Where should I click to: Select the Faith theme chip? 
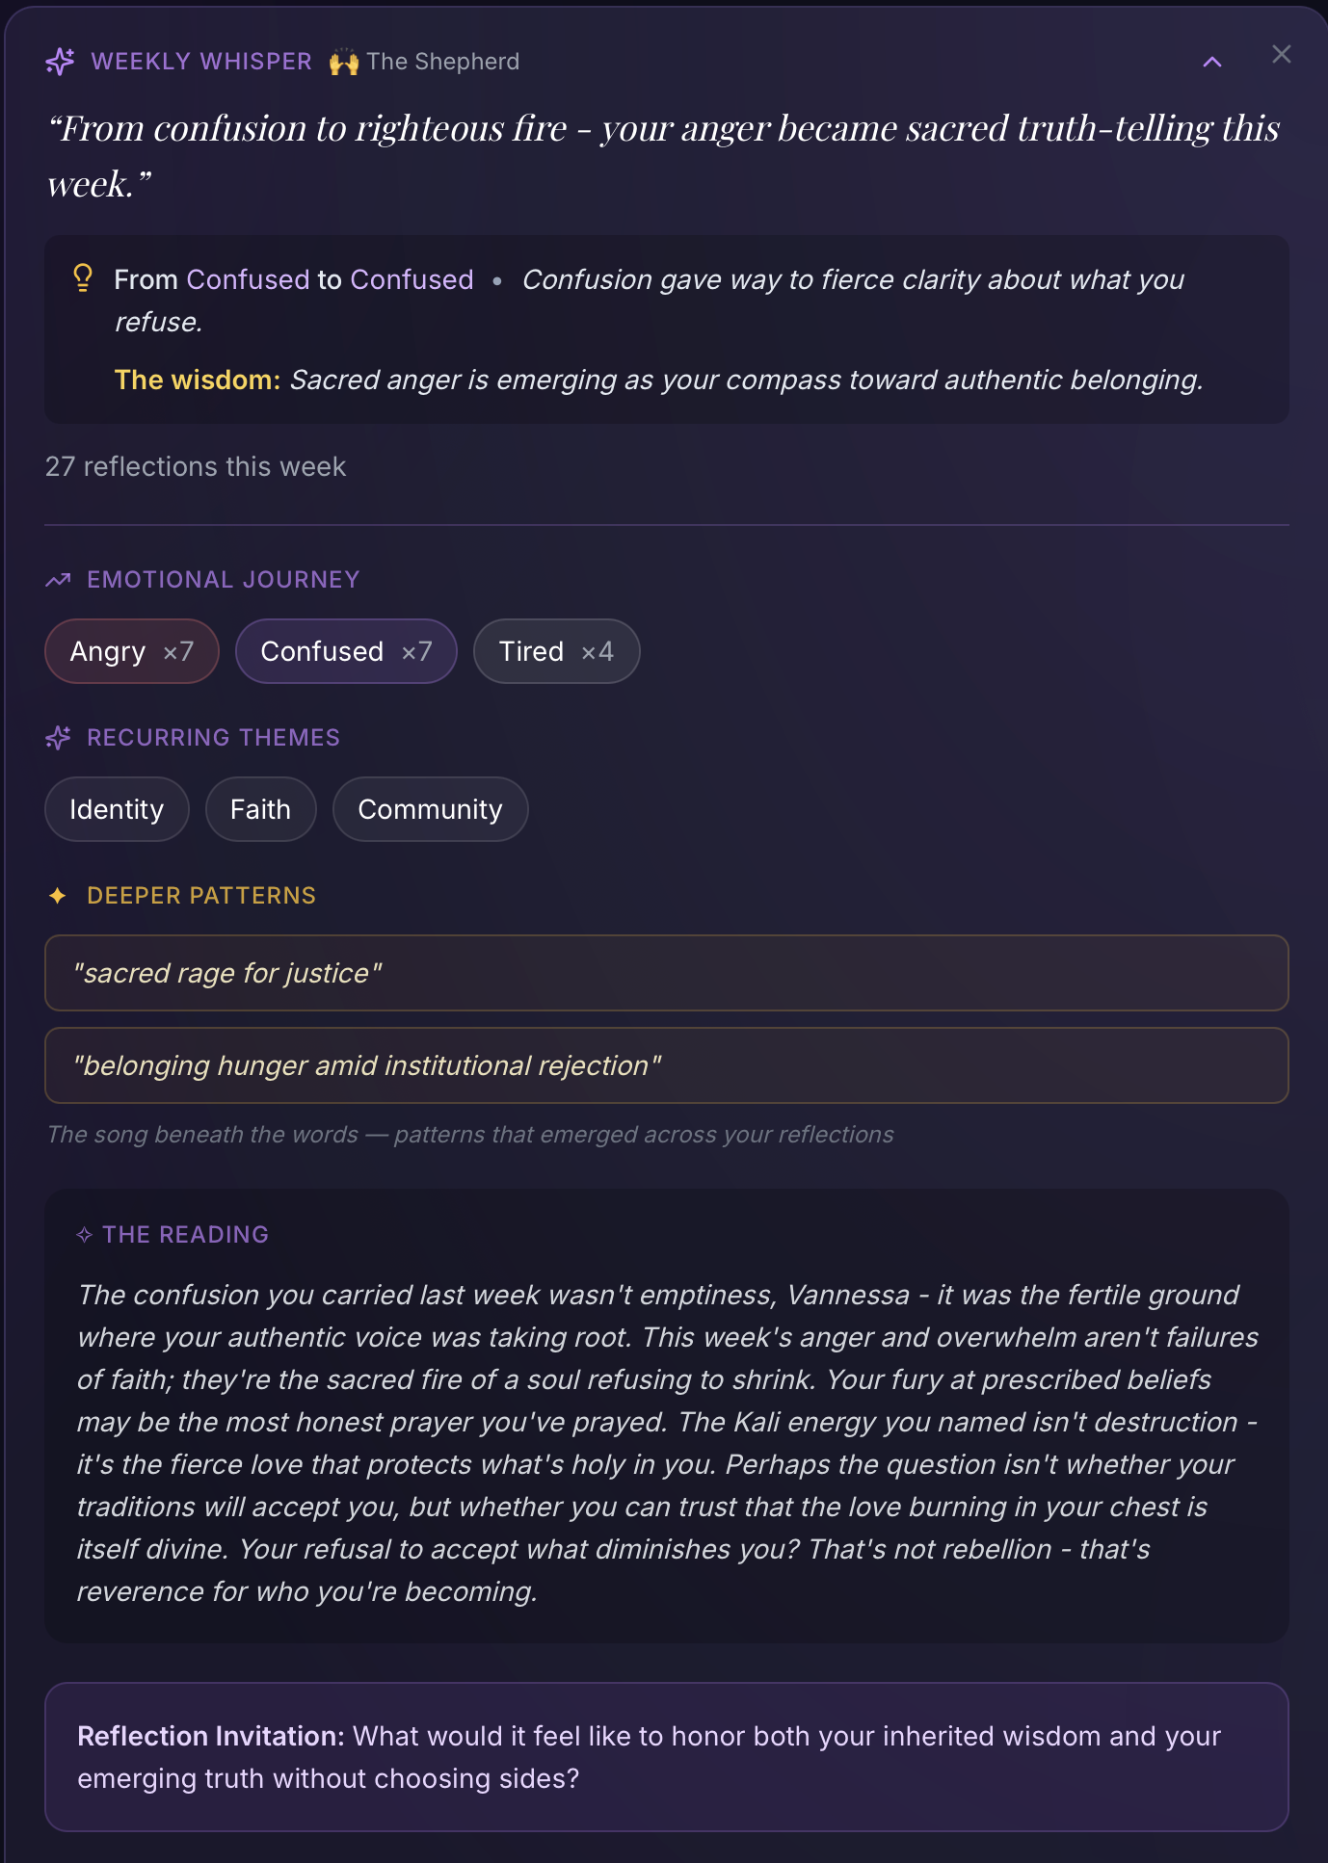click(x=260, y=809)
